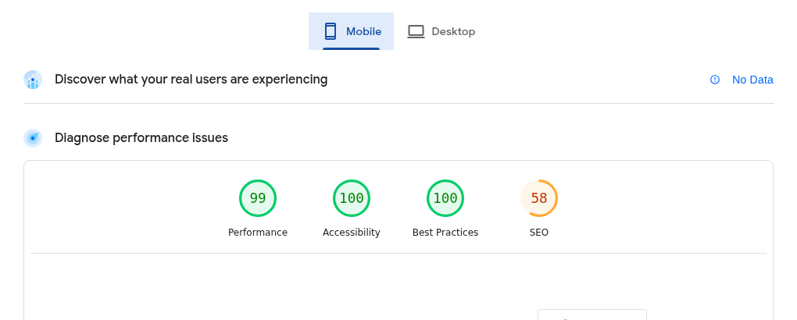Click the mobile phone icon
The width and height of the screenshot is (797, 320).
[x=331, y=31]
